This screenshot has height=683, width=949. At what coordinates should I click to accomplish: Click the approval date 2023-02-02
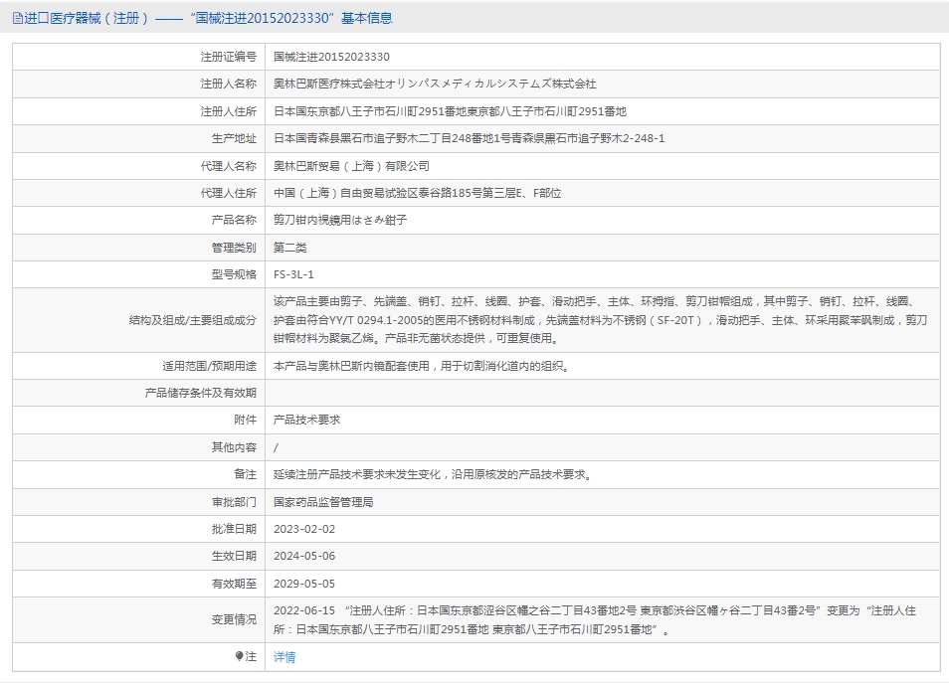coord(304,529)
